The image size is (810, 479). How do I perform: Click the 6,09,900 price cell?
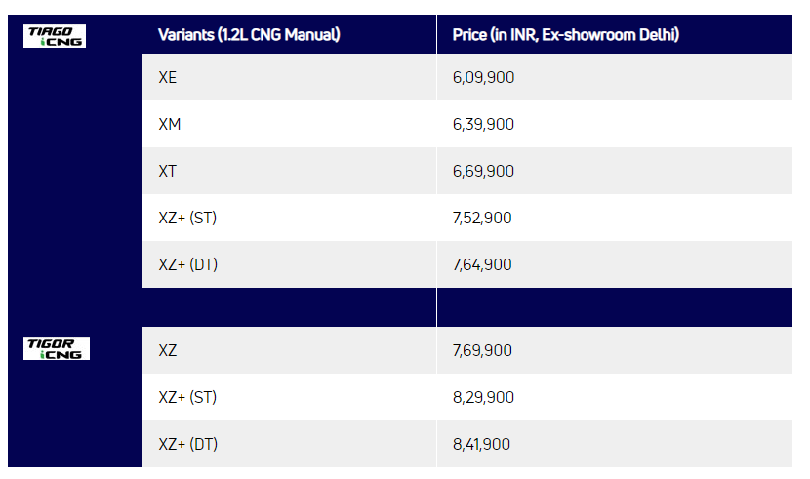point(483,78)
